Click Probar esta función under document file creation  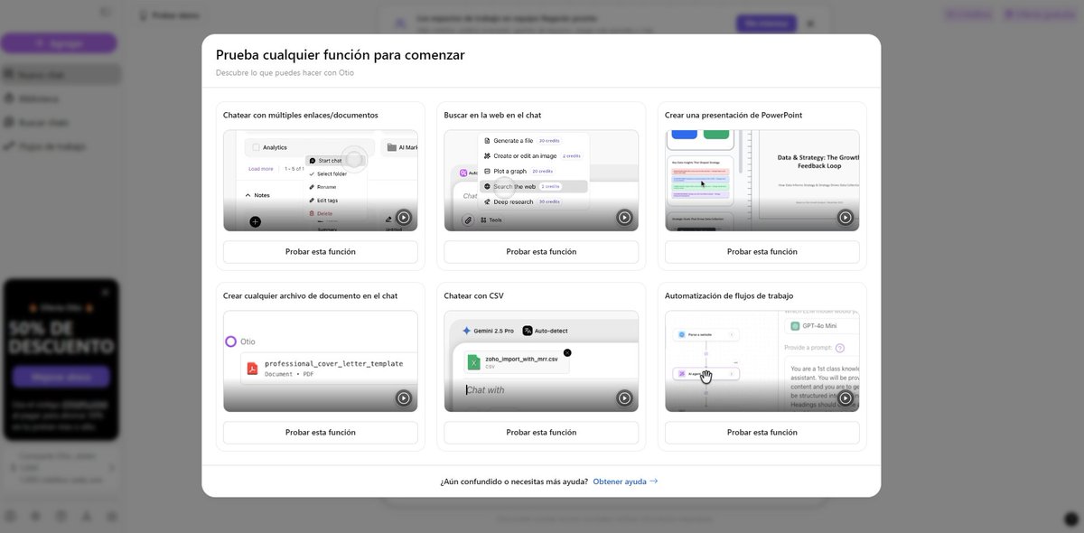coord(321,433)
